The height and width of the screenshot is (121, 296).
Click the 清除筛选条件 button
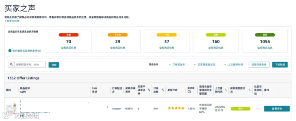tap(259, 64)
